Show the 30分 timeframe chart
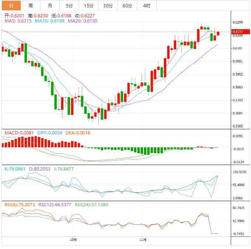This screenshot has width=251, height=249. [x=108, y=6]
